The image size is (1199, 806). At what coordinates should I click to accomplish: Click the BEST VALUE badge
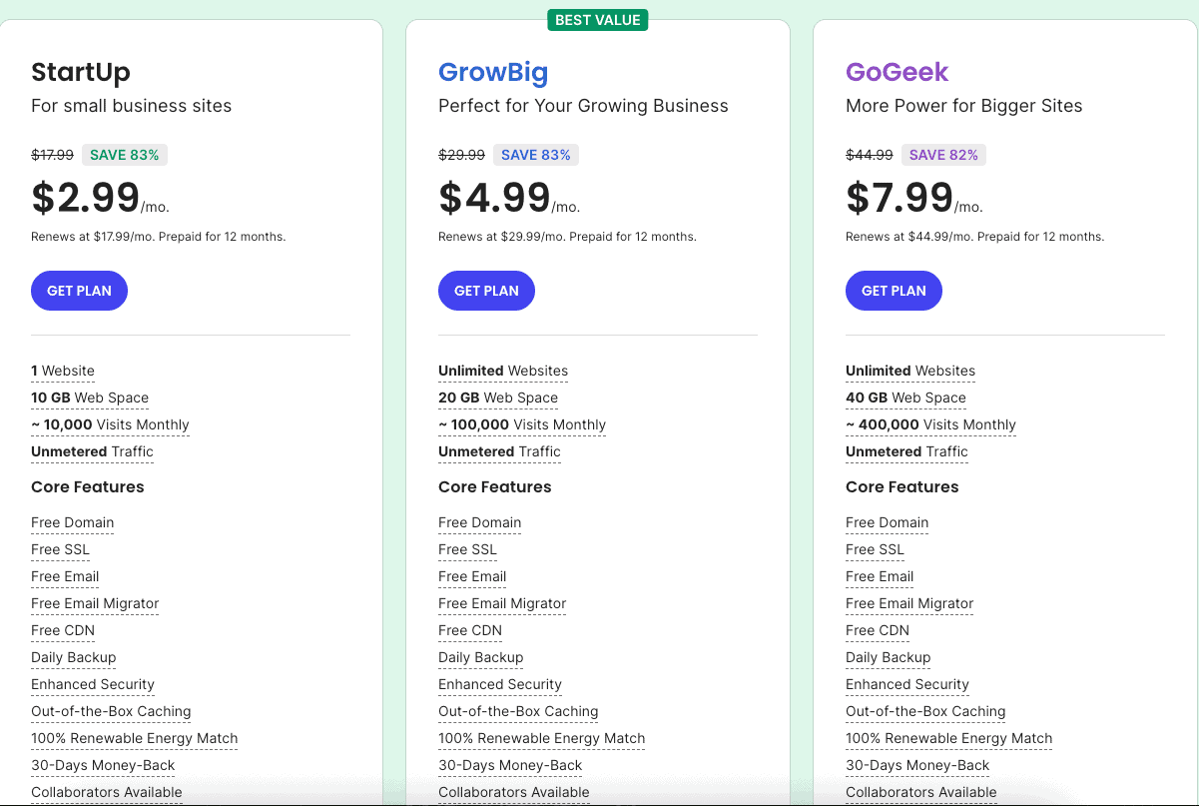[597, 20]
